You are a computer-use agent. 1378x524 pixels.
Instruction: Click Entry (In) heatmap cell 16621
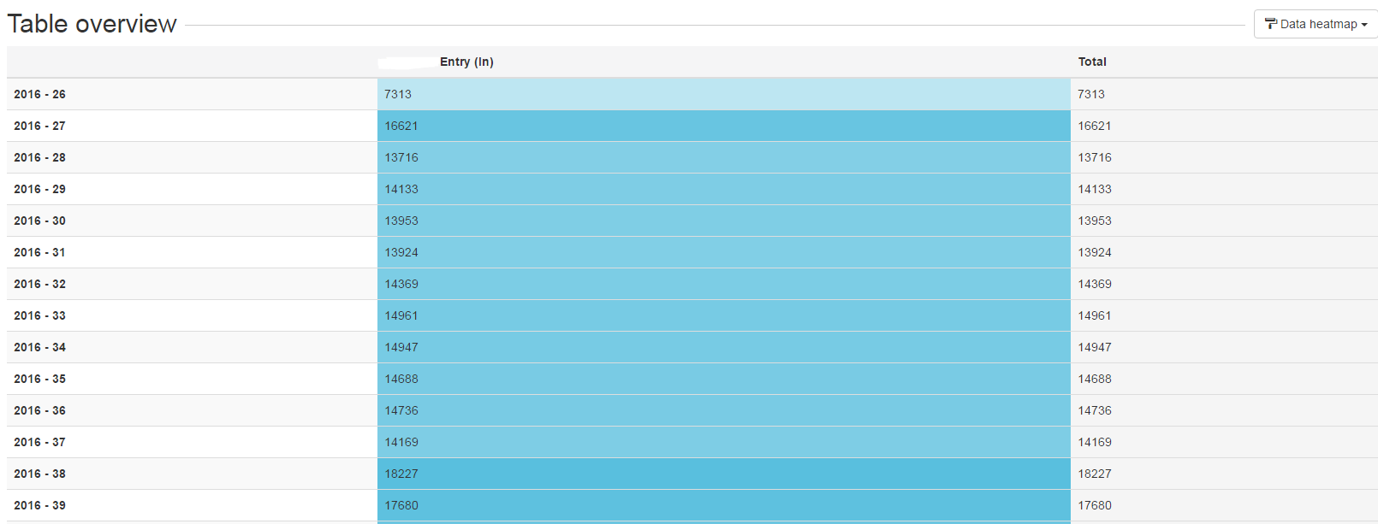coord(724,126)
